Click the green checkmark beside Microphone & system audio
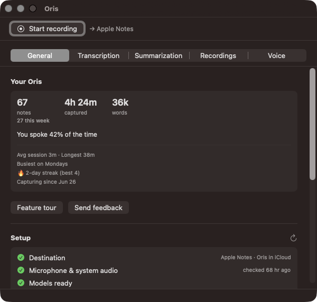This screenshot has width=317, height=302. point(21,270)
